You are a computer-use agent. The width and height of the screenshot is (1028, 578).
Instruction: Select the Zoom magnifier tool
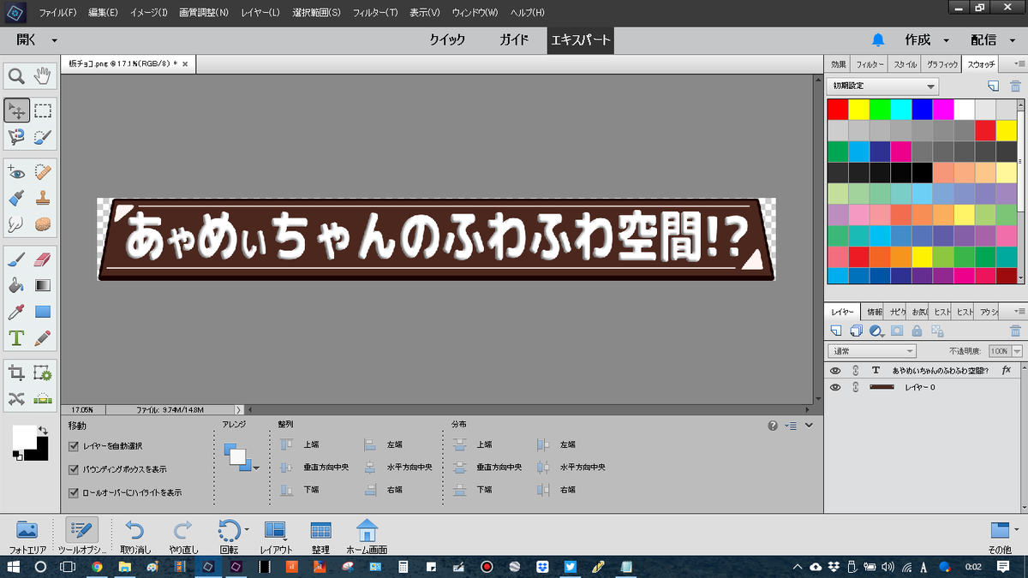pos(16,77)
